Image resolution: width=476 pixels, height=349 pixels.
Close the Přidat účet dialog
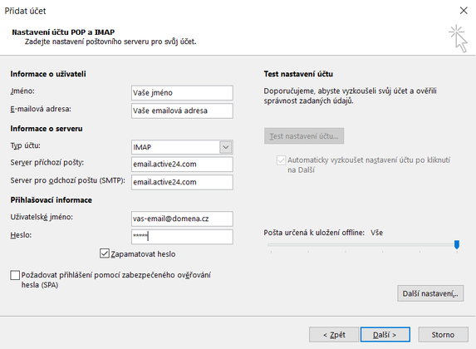[464, 11]
